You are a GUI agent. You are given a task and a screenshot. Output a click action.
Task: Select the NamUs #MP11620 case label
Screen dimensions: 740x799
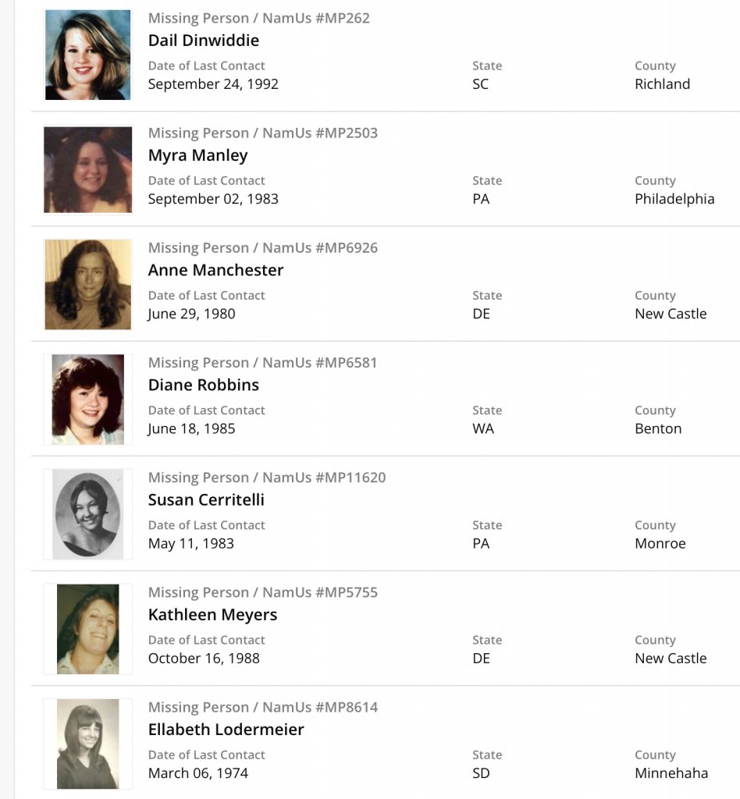(x=266, y=478)
